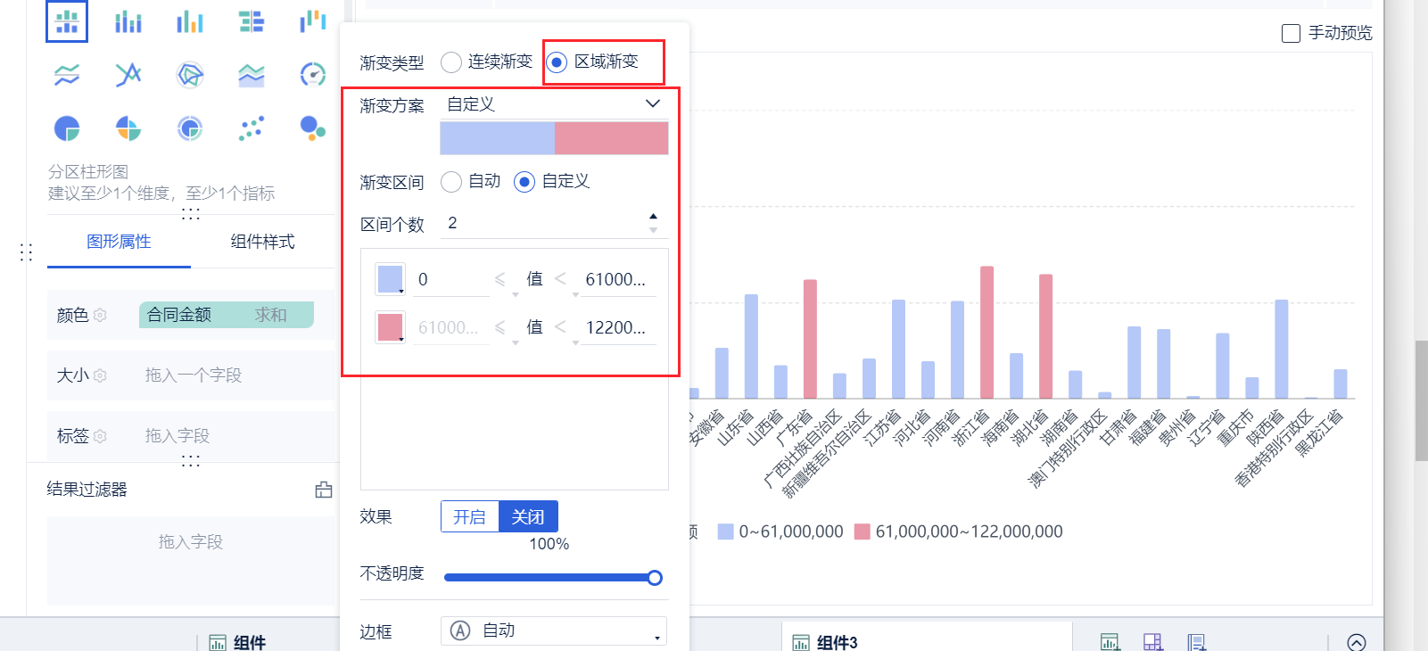Pick the multi-layer pie chart icon
The height and width of the screenshot is (651, 1428).
(190, 128)
